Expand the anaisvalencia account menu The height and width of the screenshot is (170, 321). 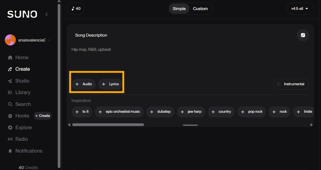click(x=28, y=40)
